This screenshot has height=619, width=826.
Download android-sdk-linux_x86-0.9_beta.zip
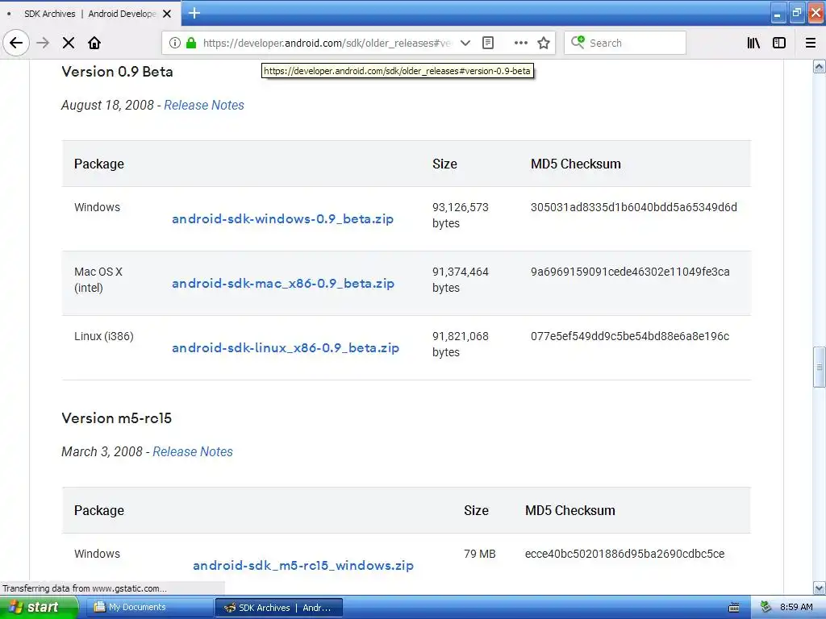point(286,347)
